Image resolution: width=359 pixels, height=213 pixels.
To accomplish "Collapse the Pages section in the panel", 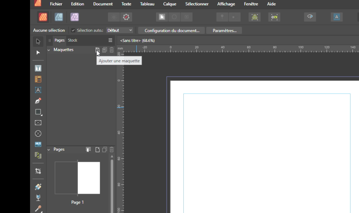I will point(49,149).
